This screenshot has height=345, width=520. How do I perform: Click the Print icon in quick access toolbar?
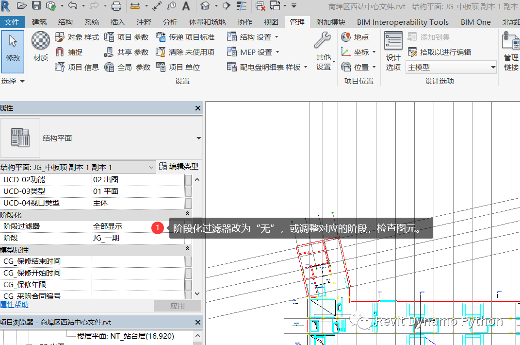[x=116, y=6]
